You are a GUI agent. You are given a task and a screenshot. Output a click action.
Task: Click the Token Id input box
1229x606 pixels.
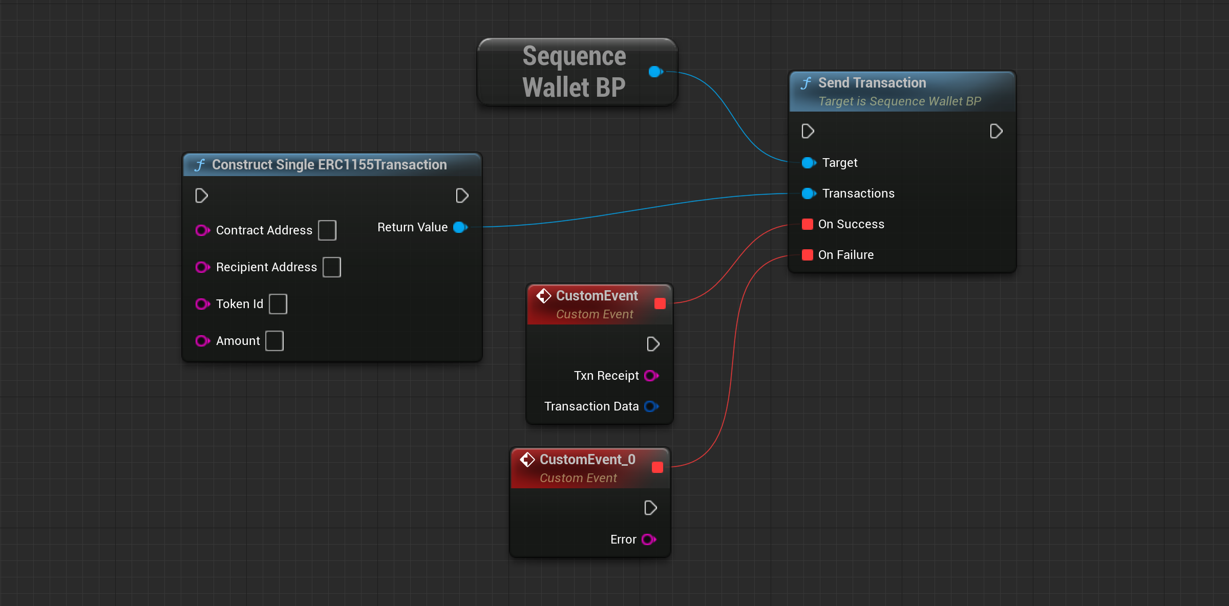(278, 304)
